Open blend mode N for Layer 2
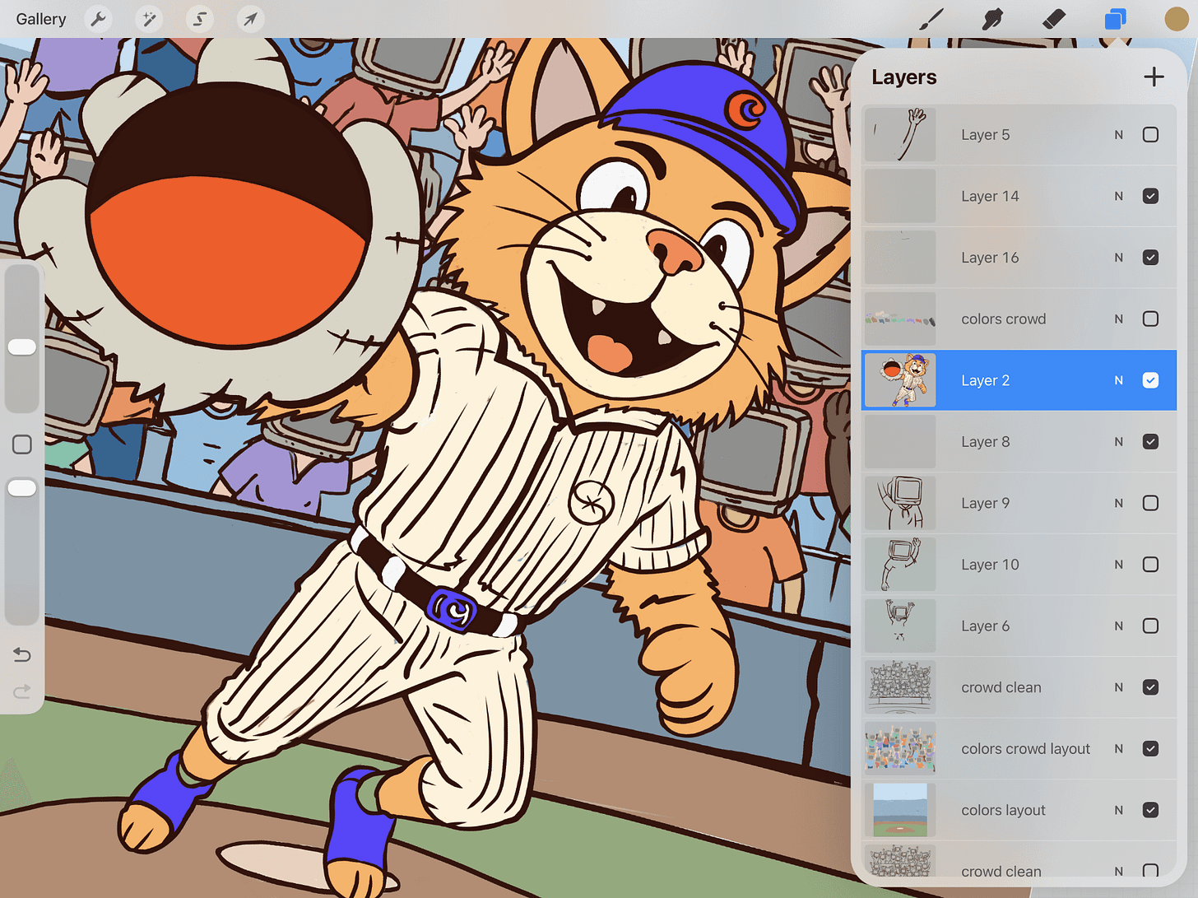The image size is (1198, 898). pyautogui.click(x=1118, y=380)
